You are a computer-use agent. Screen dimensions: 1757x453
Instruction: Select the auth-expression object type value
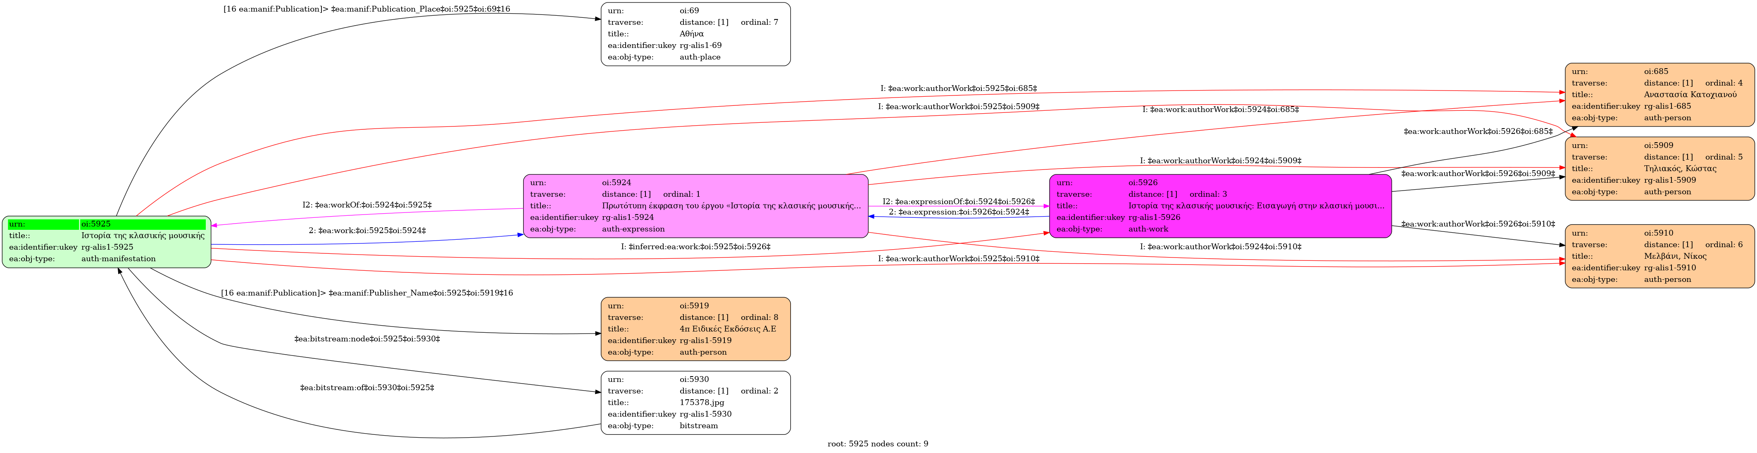pyautogui.click(x=633, y=229)
